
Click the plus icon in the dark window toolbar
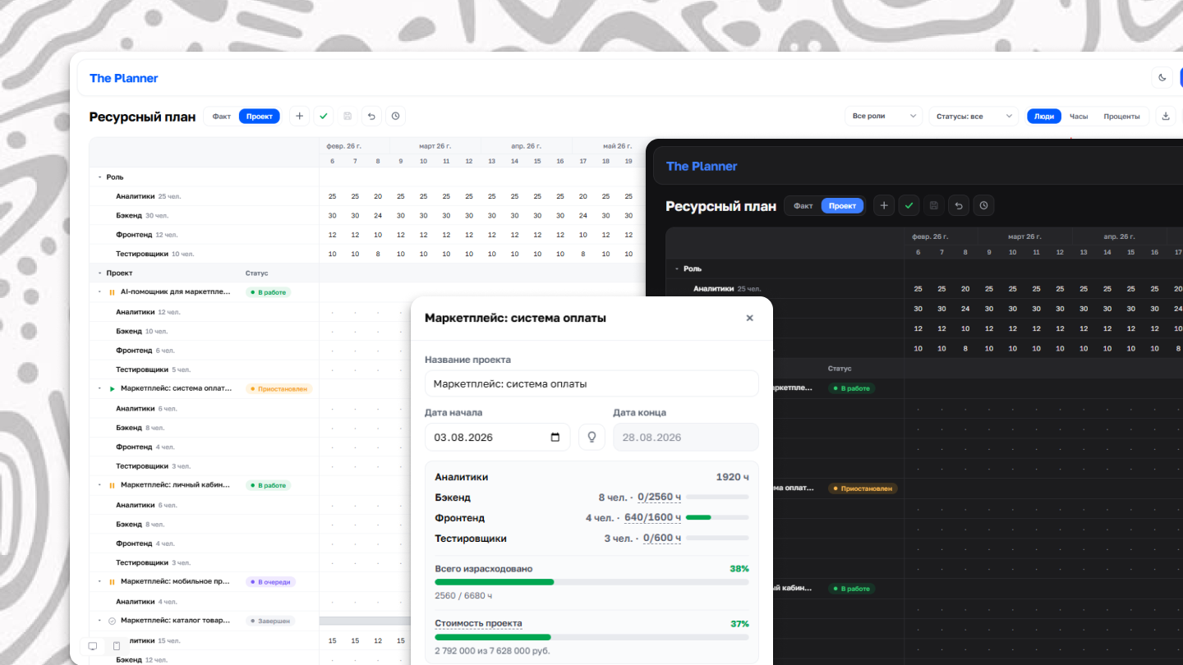pos(884,206)
